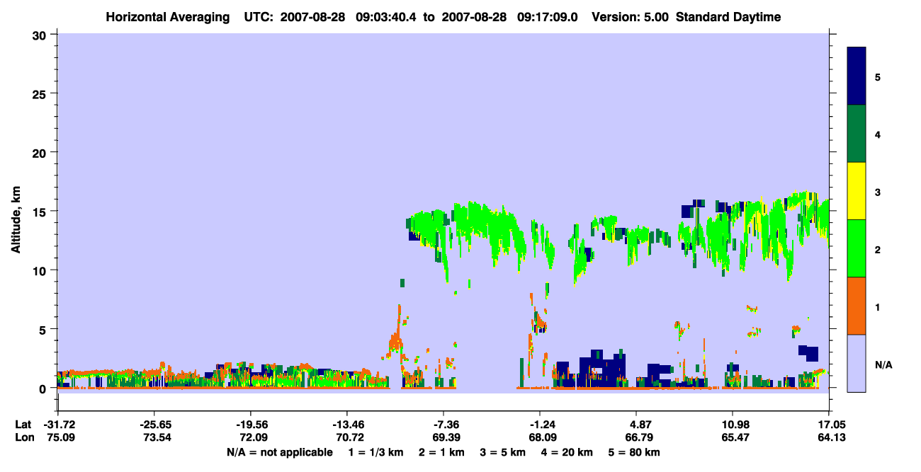This screenshot has height=472, width=921.
Task: Click the 'Lat' row label
Action: (23, 425)
